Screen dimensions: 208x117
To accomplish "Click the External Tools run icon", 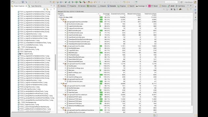I will pos(84,2).
